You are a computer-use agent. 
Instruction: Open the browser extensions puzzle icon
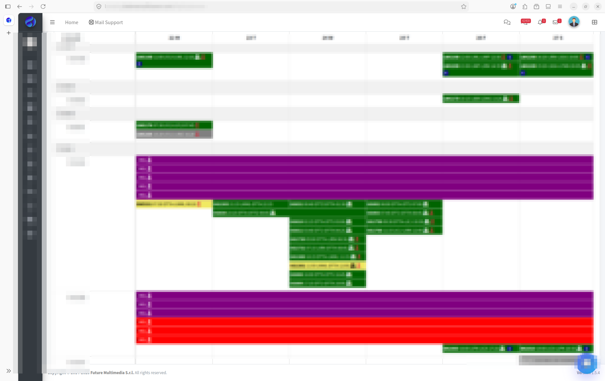pos(525,7)
